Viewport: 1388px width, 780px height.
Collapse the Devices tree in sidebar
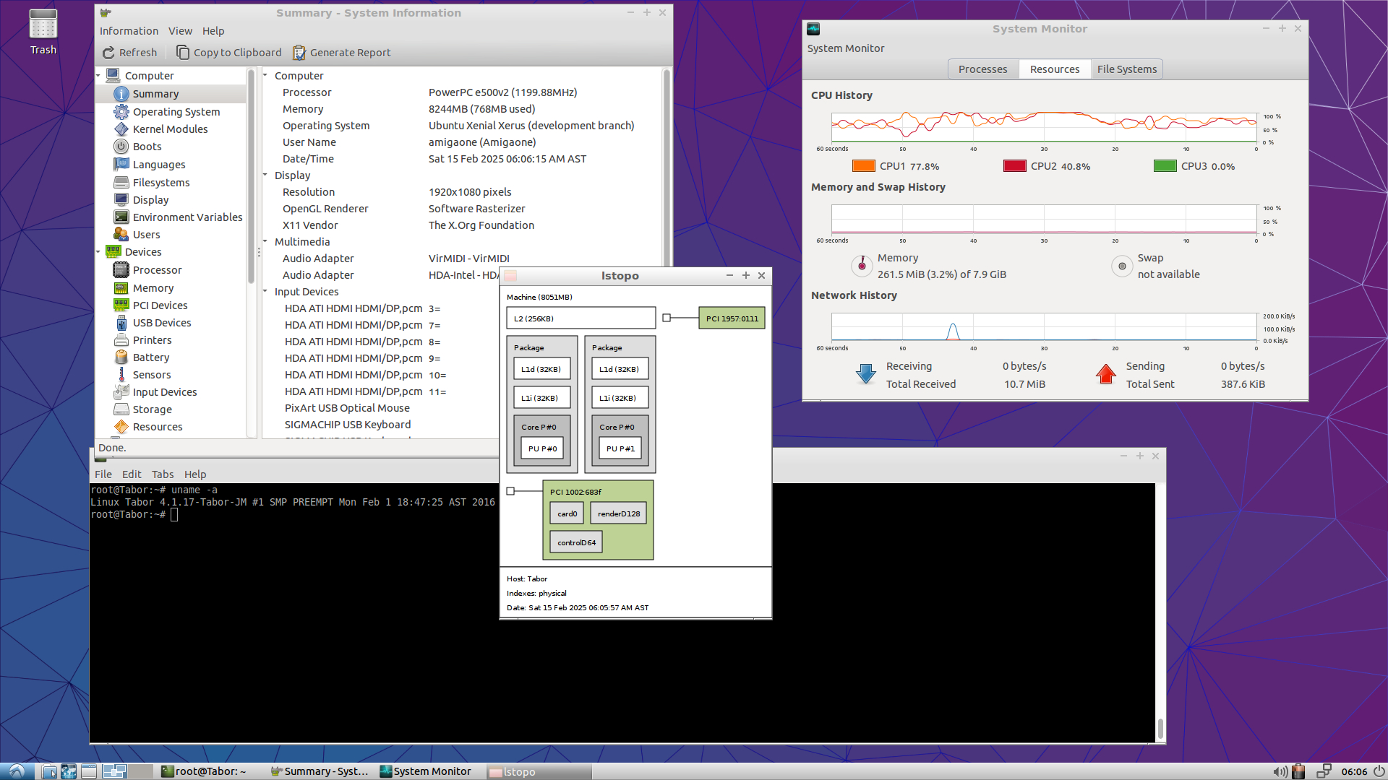pos(98,252)
